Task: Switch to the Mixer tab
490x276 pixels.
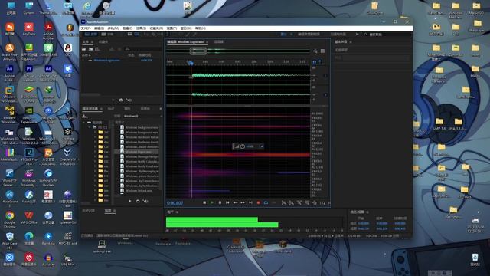Action: 219,41
